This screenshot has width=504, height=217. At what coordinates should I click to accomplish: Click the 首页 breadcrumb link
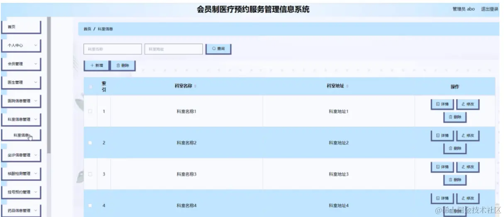click(x=87, y=29)
